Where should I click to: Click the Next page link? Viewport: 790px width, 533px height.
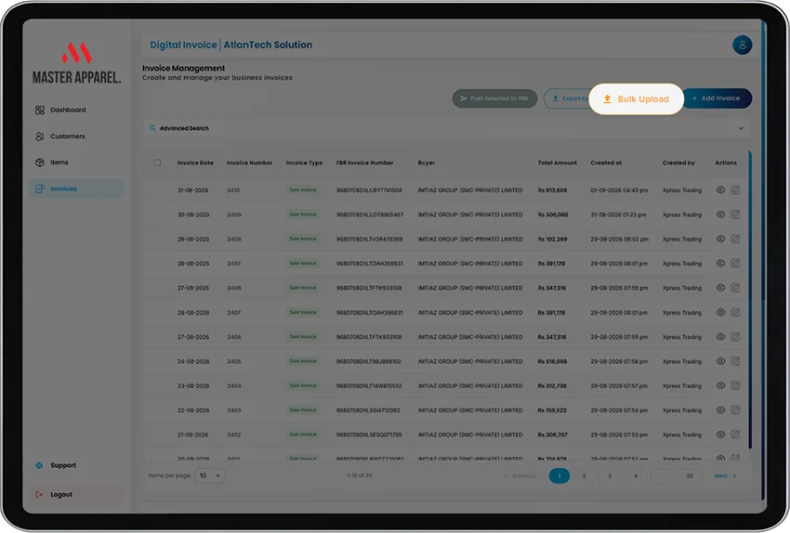tap(725, 476)
